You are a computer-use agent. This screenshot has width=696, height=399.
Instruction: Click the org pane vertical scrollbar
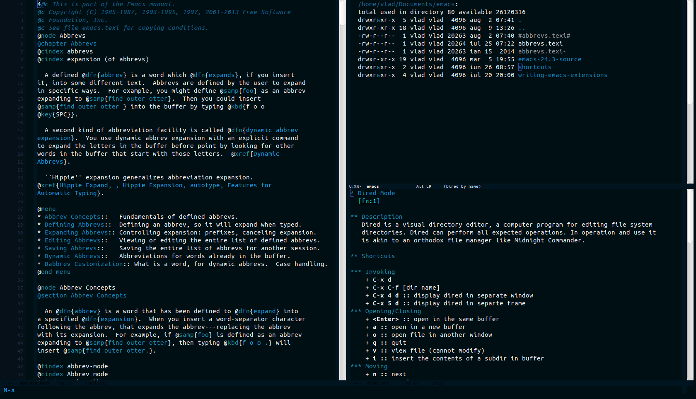pos(690,285)
